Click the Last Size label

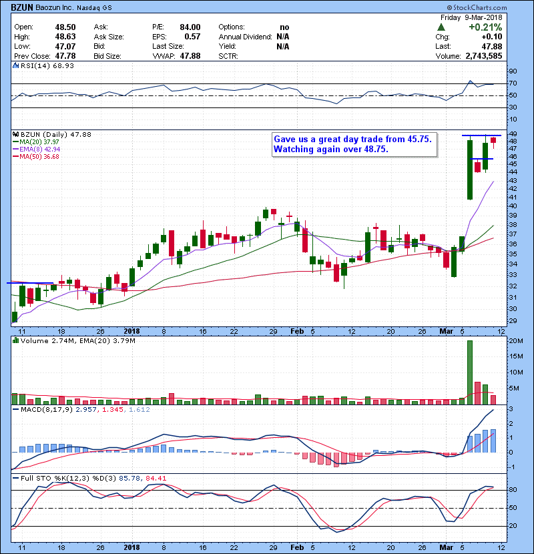pos(168,46)
